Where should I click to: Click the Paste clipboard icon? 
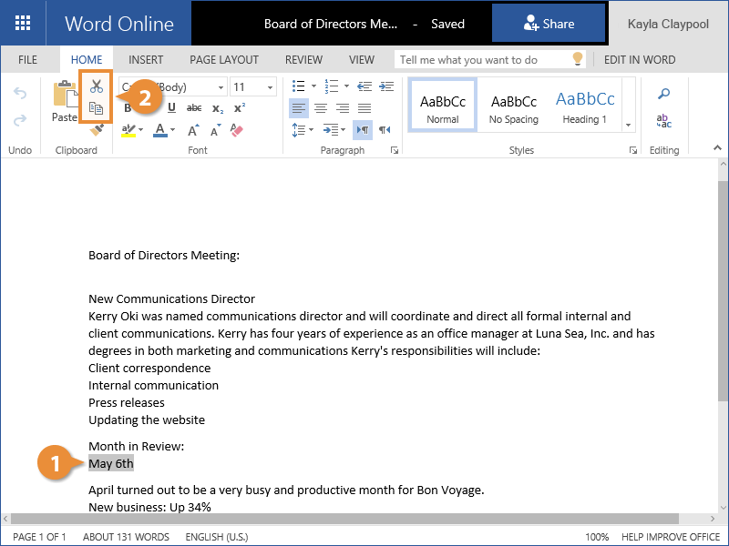pos(65,101)
